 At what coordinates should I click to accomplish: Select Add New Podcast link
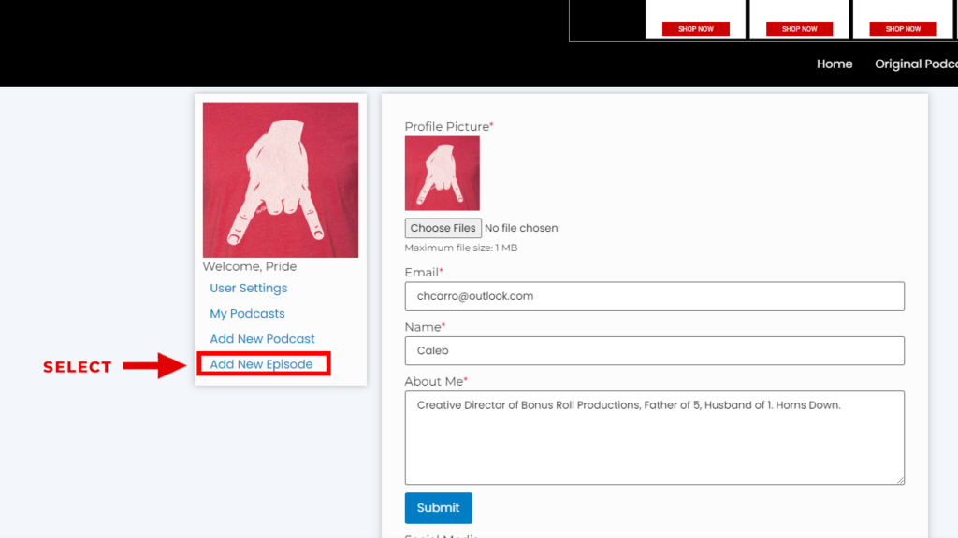coord(262,338)
